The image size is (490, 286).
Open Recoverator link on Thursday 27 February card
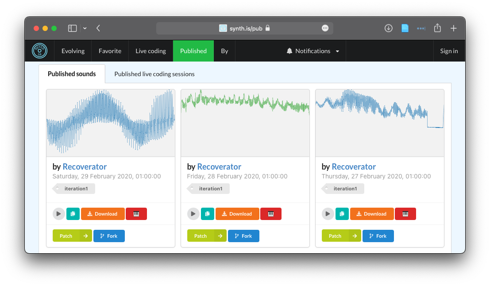(x=354, y=166)
